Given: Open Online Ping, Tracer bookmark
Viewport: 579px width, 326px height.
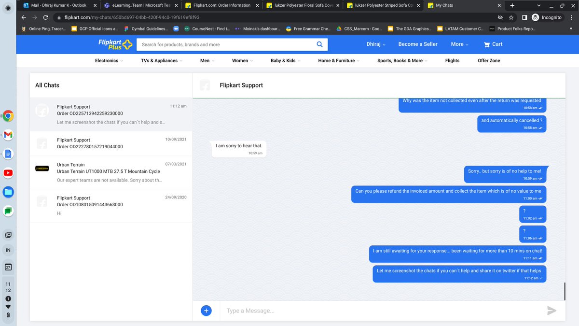Looking at the screenshot, I should click(43, 29).
